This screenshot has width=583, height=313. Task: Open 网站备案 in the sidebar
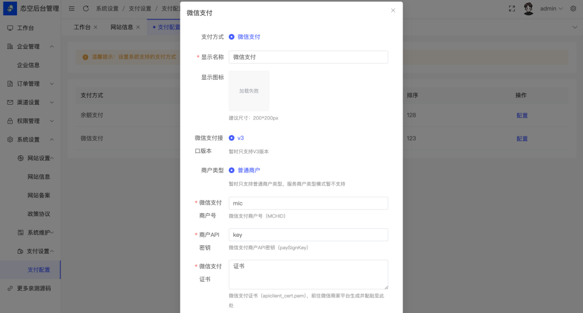click(x=39, y=195)
